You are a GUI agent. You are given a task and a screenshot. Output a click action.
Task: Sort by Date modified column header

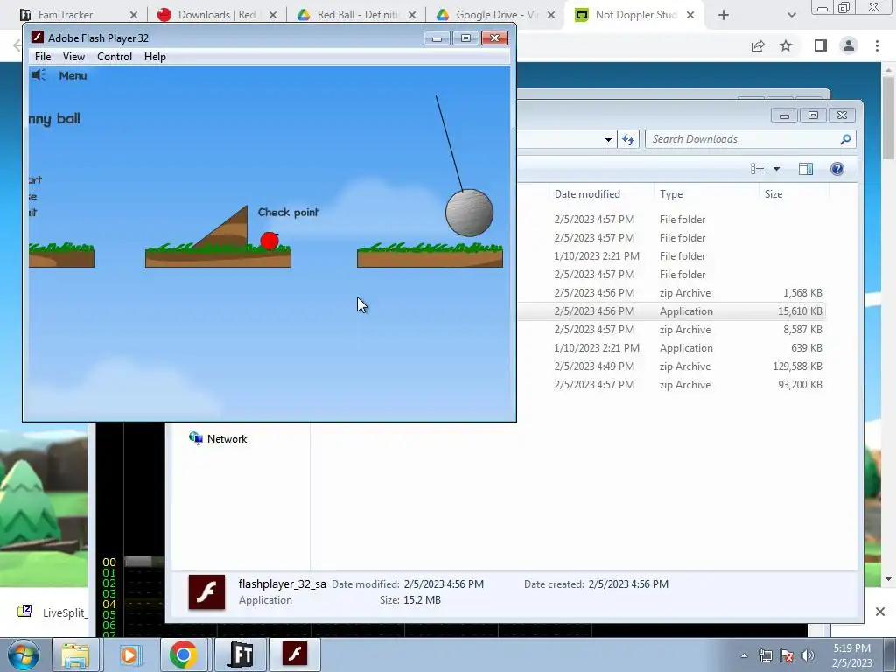(x=587, y=194)
